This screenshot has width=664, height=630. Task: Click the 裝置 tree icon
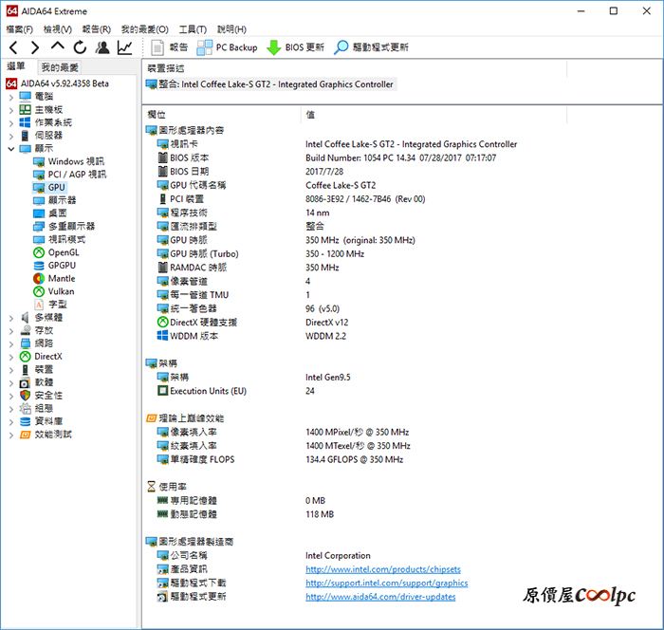tap(25, 369)
